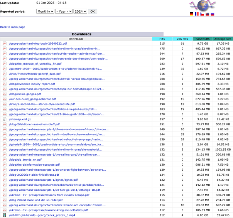Screen dimensions: 233x218
Task: Click the Average size column header
Action: [x=223, y=39]
